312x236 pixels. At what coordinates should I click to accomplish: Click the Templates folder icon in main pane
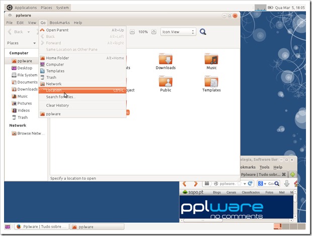coord(211,81)
